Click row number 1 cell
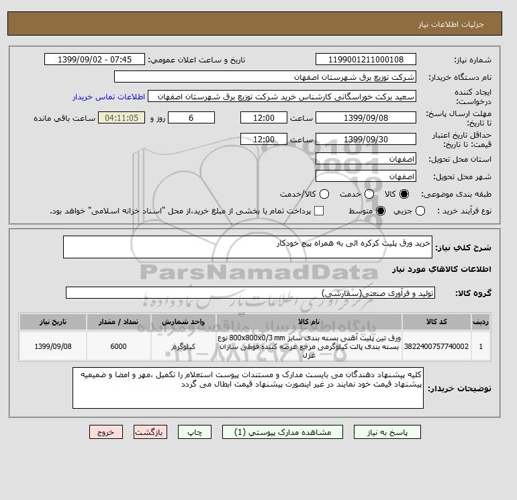The height and width of the screenshot is (500, 517). click(x=481, y=346)
